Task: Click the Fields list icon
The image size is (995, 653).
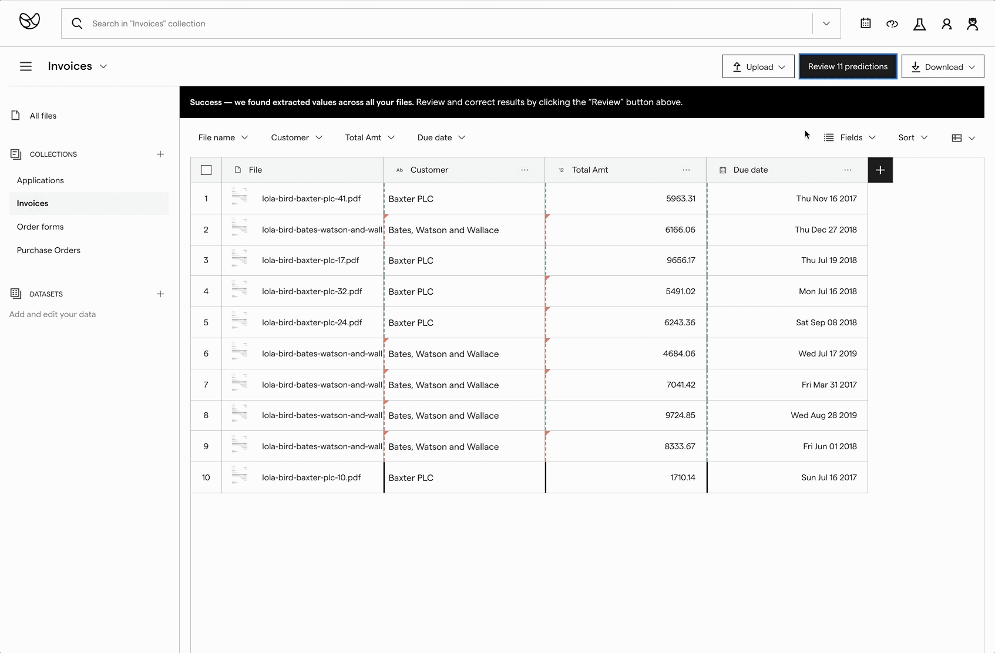Action: click(829, 137)
